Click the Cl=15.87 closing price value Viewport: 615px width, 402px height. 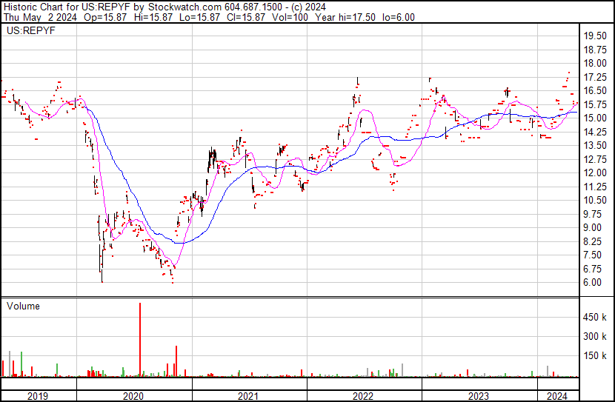click(245, 18)
